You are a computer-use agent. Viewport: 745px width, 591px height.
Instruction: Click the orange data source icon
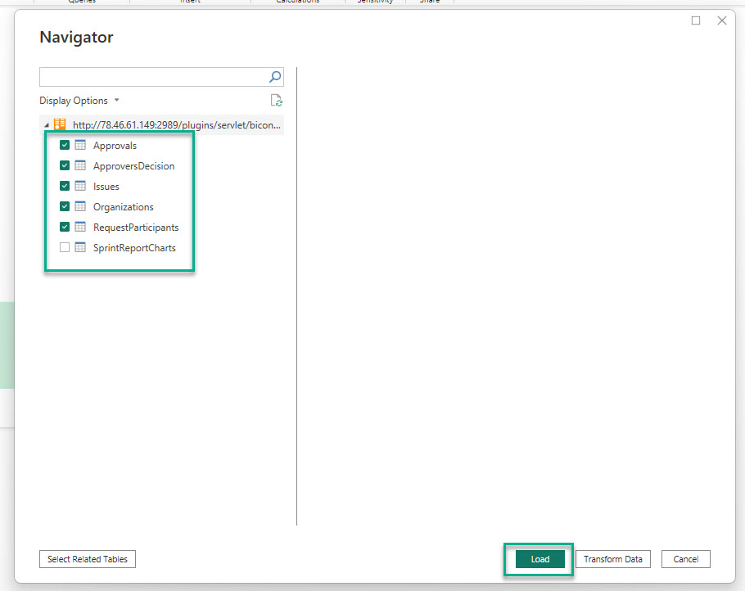point(60,125)
